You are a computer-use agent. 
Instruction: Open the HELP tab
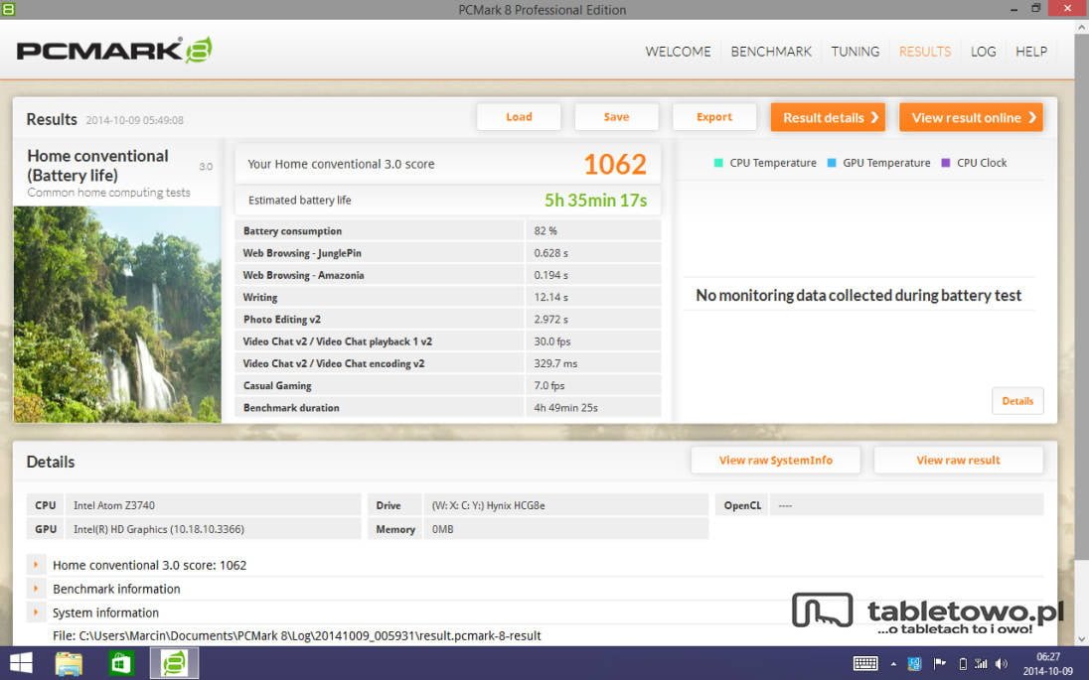[1031, 52]
